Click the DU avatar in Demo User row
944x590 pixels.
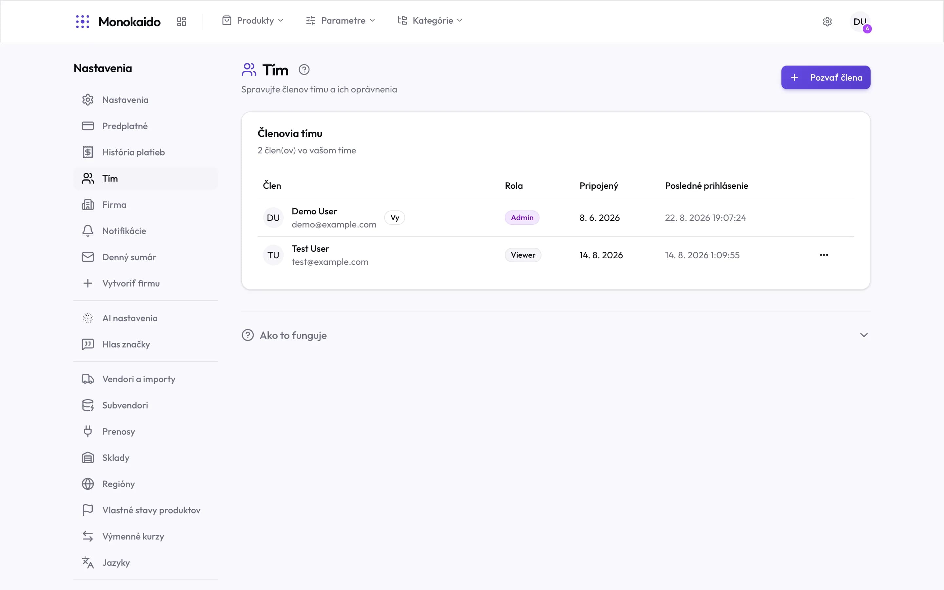point(273,218)
